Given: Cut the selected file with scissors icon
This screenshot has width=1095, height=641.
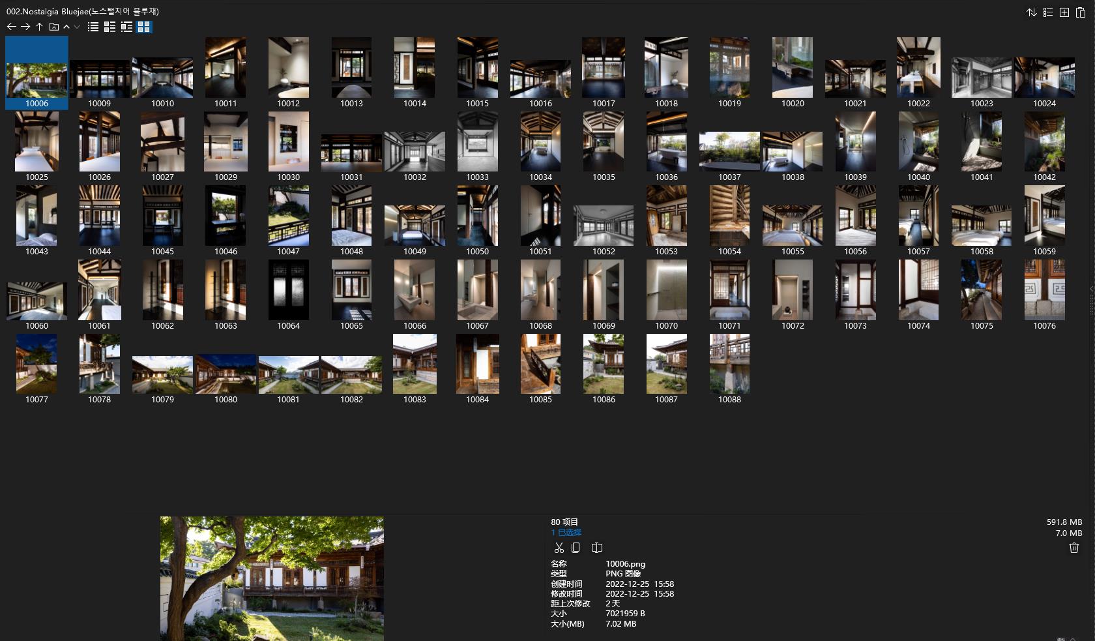Looking at the screenshot, I should click(559, 548).
